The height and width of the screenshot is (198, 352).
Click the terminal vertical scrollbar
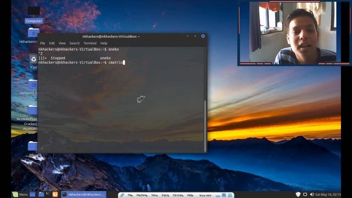pyautogui.click(x=205, y=126)
